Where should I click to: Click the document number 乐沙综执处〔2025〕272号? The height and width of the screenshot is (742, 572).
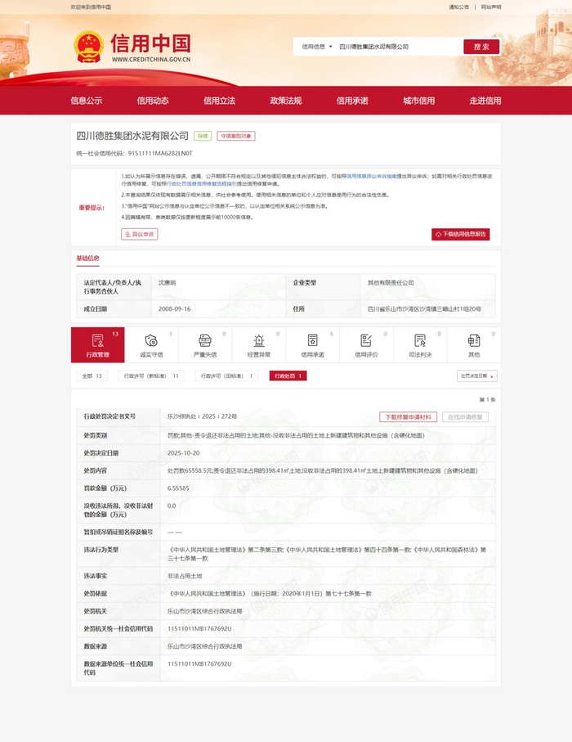tap(203, 416)
